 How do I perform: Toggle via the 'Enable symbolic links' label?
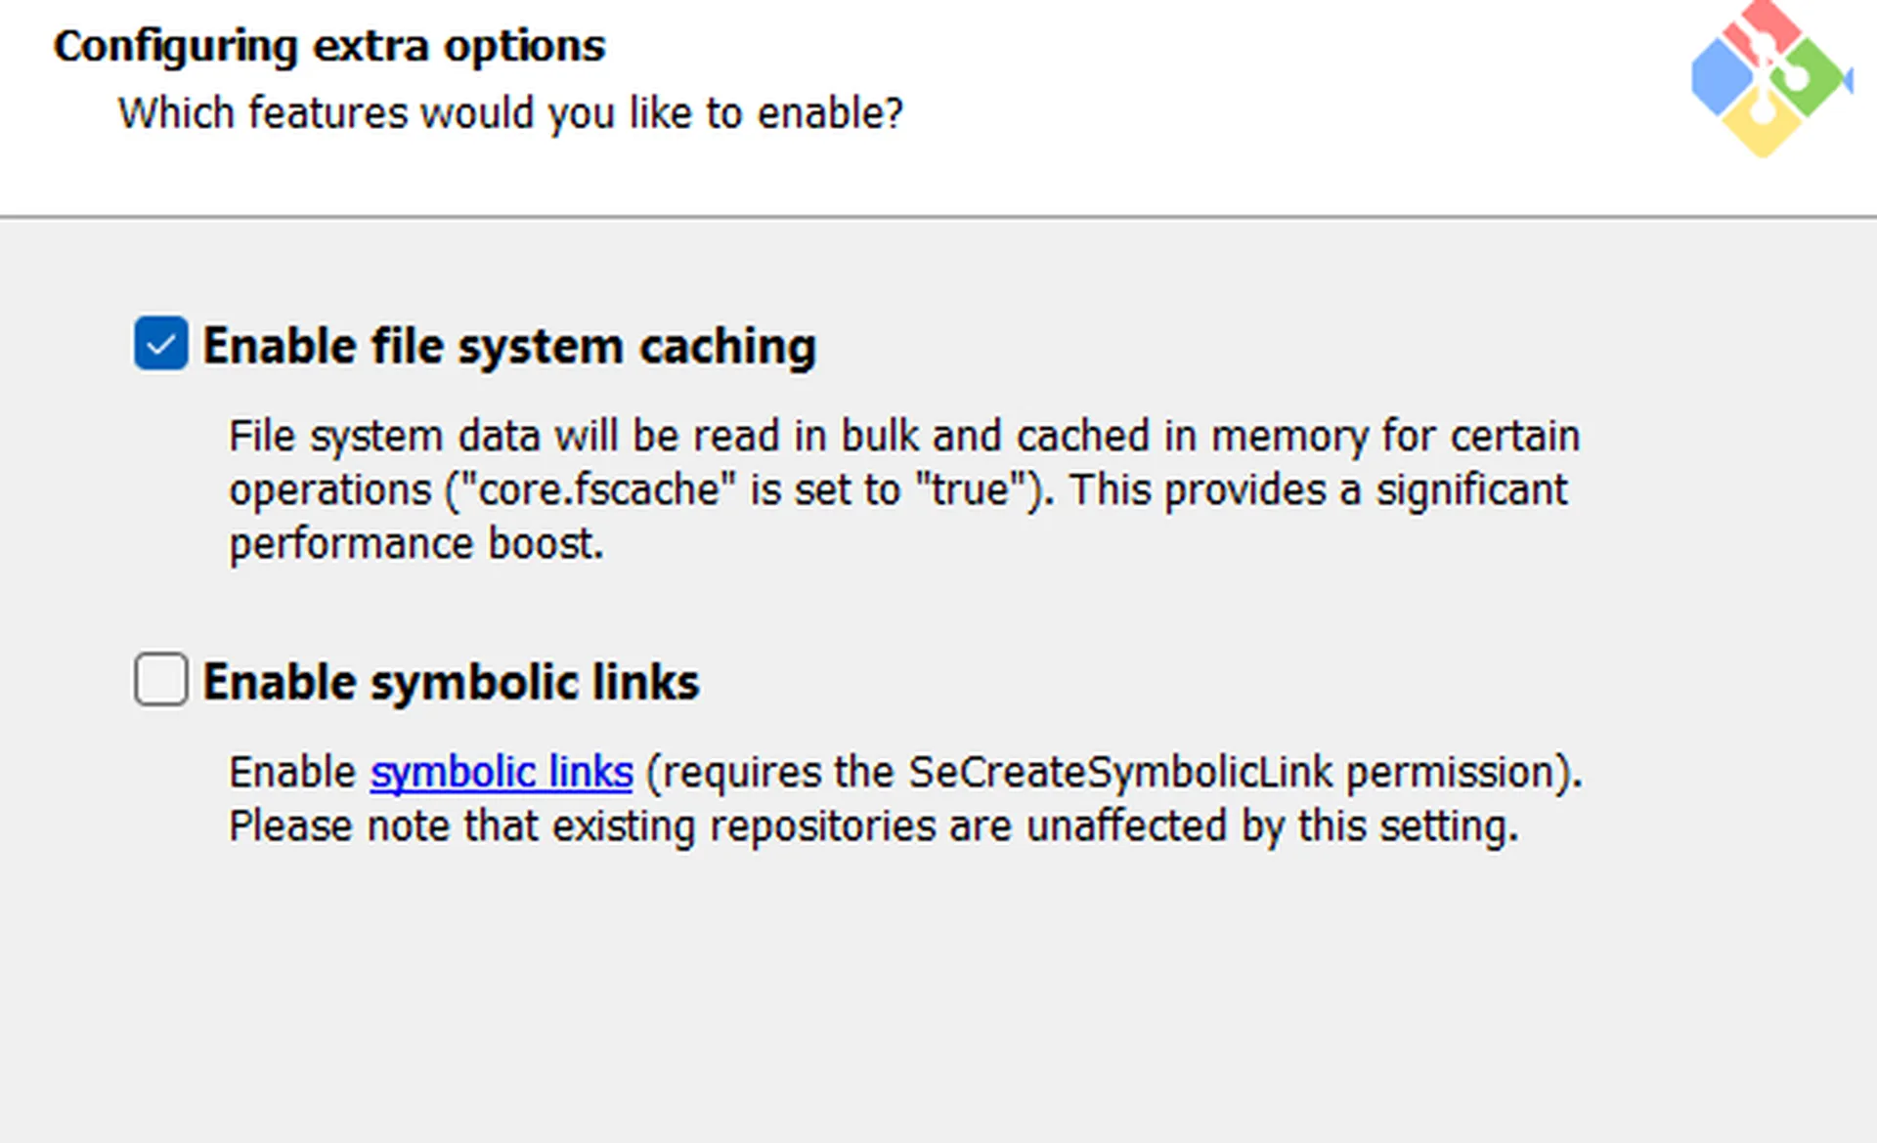pyautogui.click(x=451, y=682)
